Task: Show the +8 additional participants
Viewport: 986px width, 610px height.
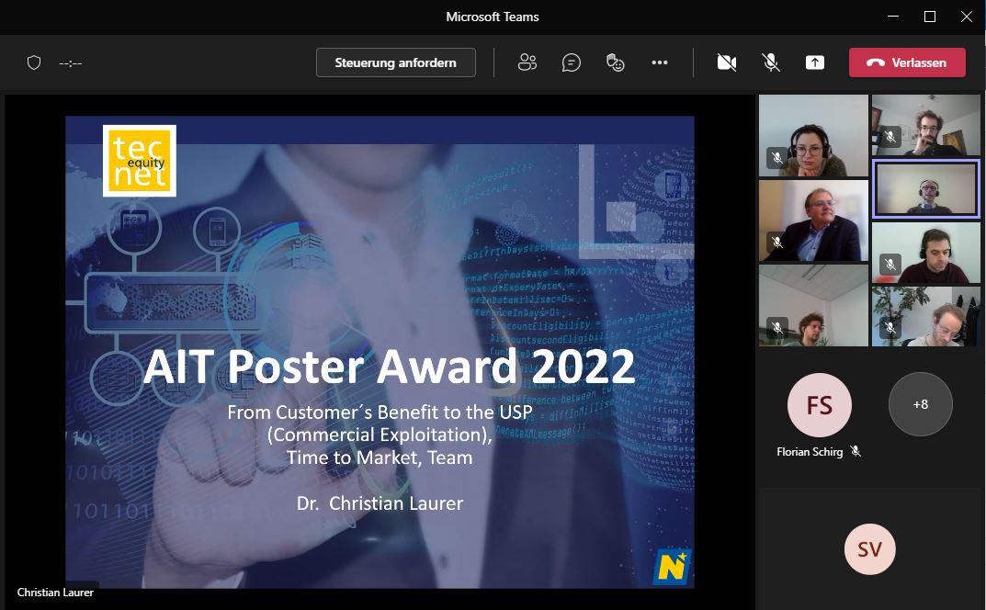Action: pos(921,404)
